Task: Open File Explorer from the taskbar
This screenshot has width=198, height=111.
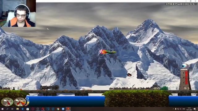Action: click(x=18, y=109)
